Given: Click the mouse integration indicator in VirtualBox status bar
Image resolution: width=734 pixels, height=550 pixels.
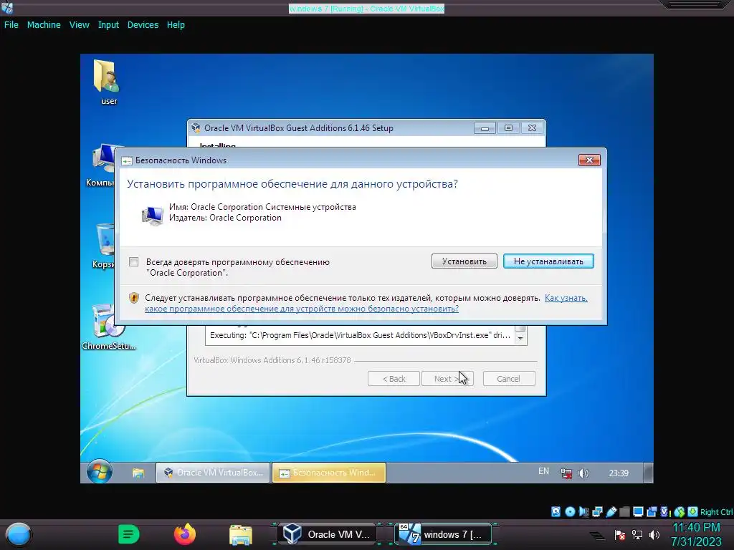Looking at the screenshot, I should (680, 511).
